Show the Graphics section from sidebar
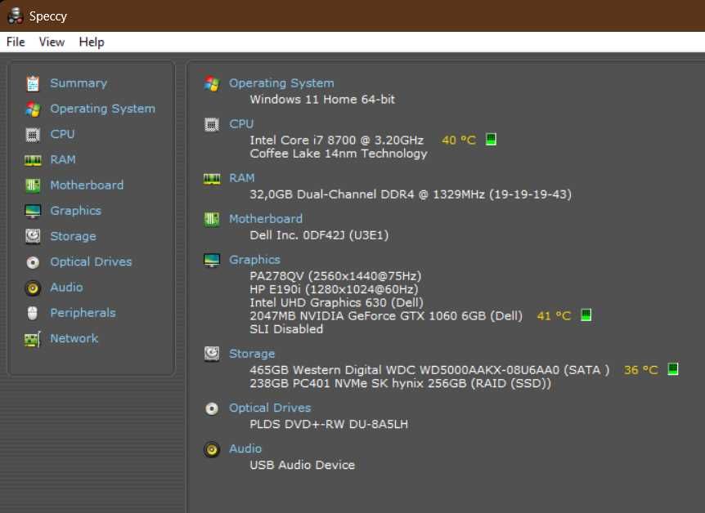 [x=75, y=211]
